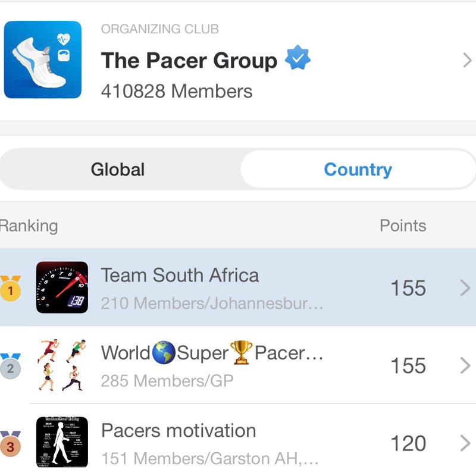Open Team South Africa details chevron
Viewport: 476px width, 476px height.
(x=465, y=288)
